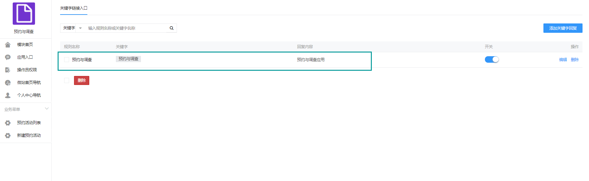Click the globe icon beside 微站首页导航
This screenshot has width=589, height=181.
(x=8, y=82)
